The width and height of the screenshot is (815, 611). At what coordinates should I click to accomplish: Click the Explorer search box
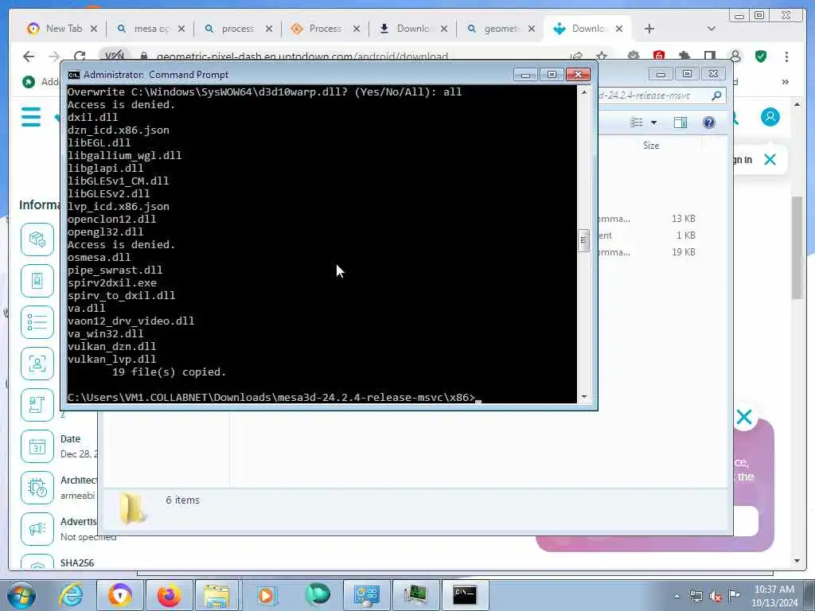point(661,95)
